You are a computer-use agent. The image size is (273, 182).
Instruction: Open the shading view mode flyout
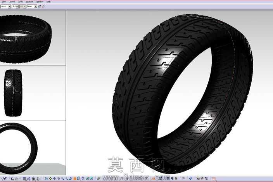tap(83, 179)
